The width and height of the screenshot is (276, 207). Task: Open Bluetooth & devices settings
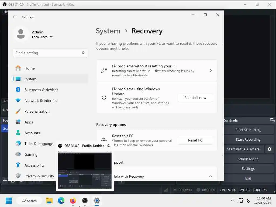50,90
